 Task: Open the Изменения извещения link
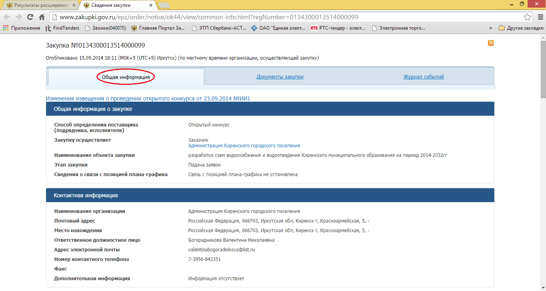tap(148, 98)
